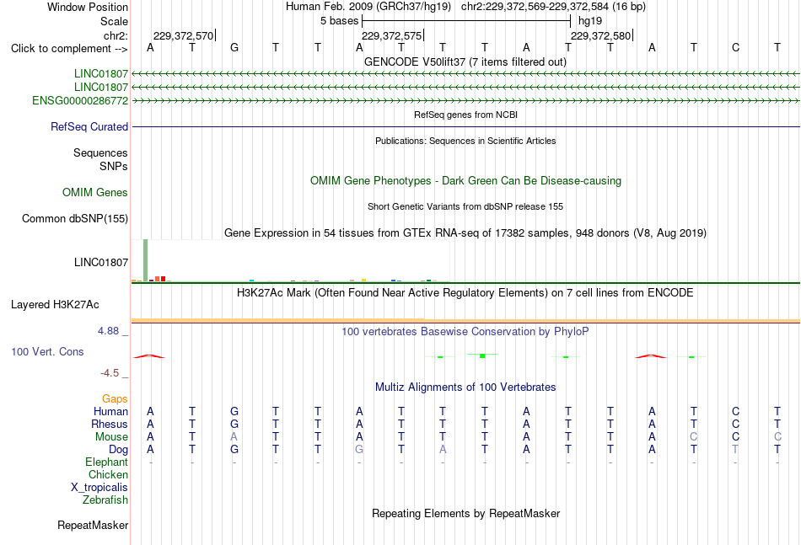Click the only 'C' in the reference base row

pyautogui.click(x=735, y=48)
